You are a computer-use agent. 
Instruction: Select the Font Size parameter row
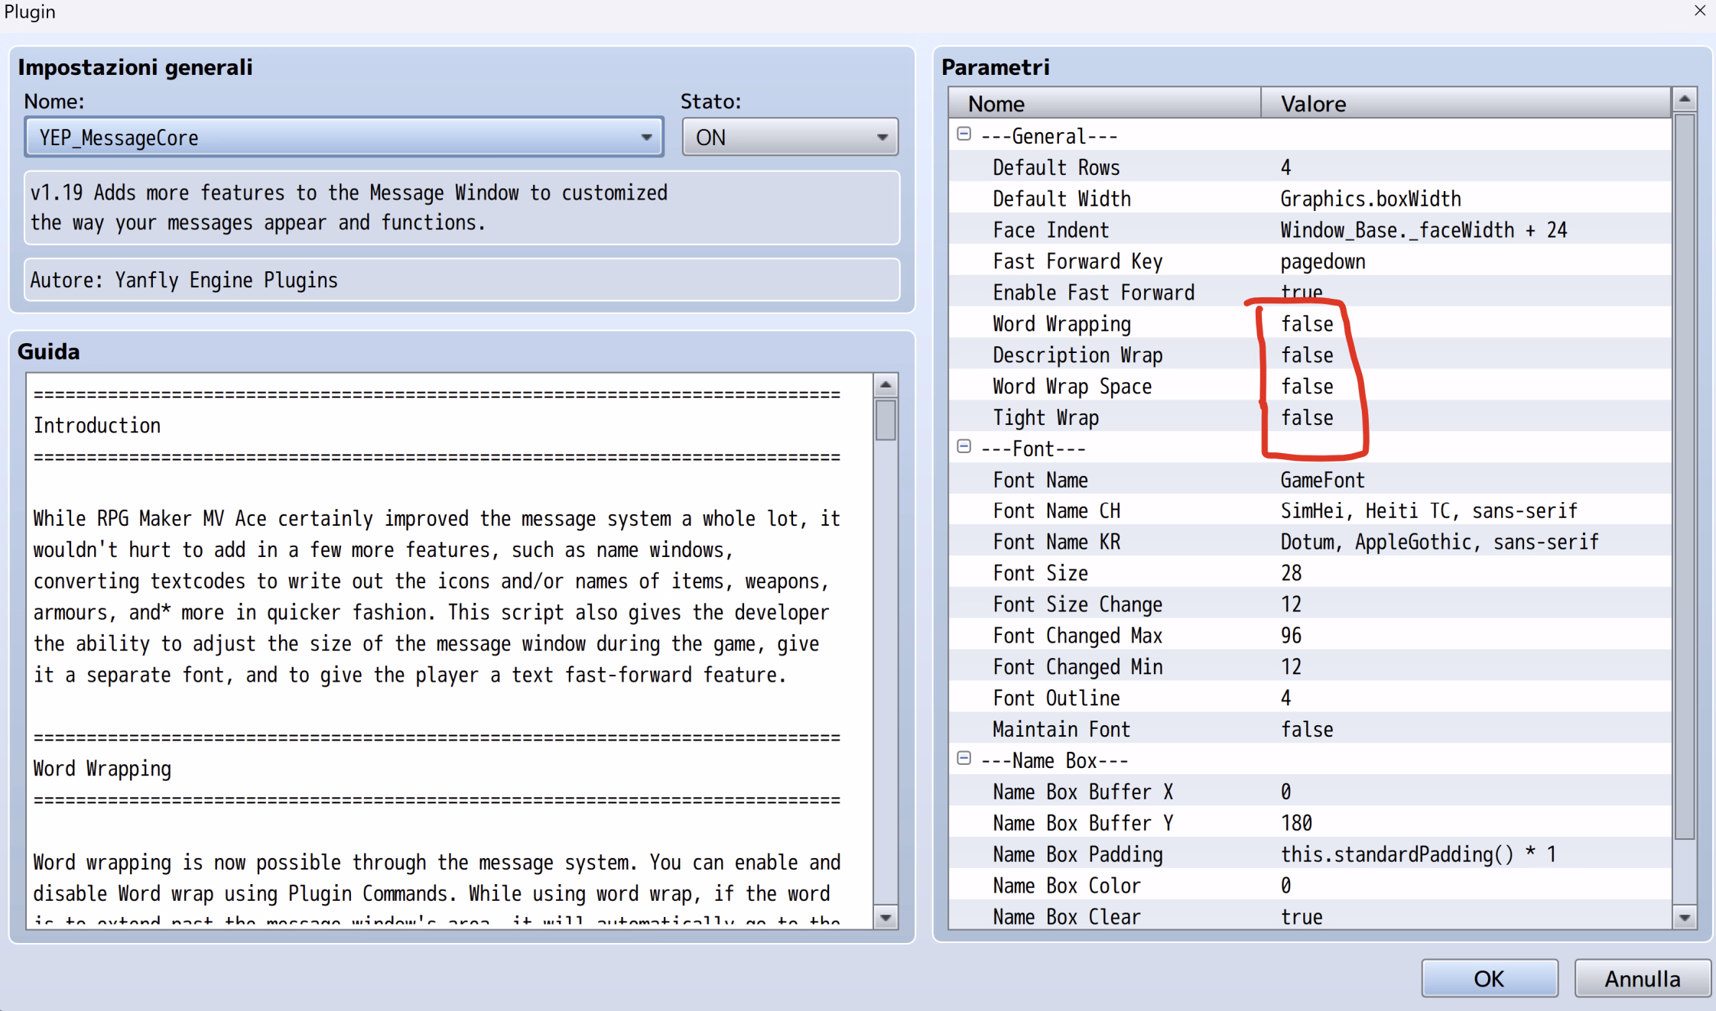pyautogui.click(x=1040, y=573)
